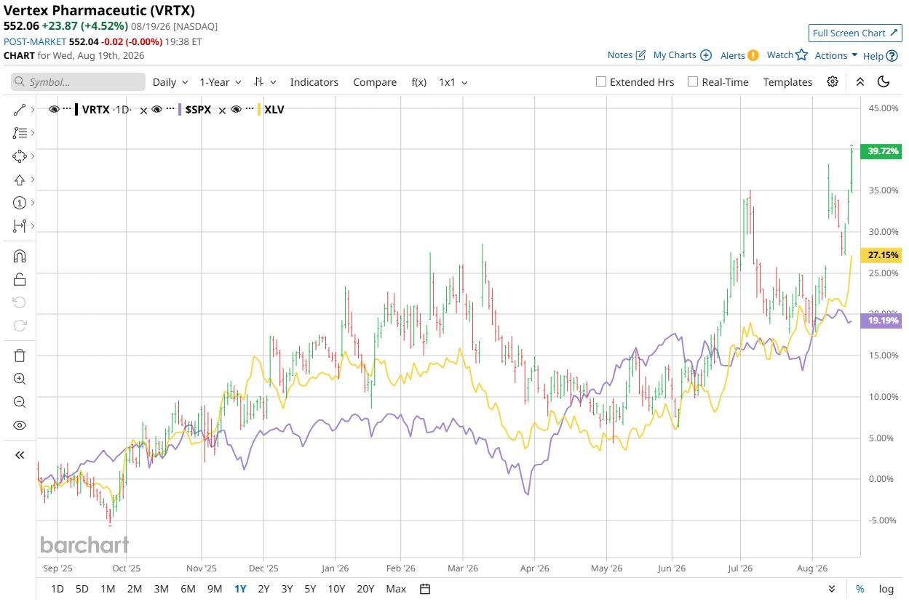This screenshot has width=909, height=607.
Task: Select the measure range tool
Action: (20, 226)
